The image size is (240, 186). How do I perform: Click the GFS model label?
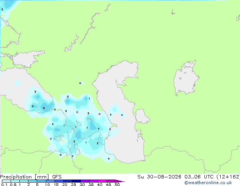click(x=57, y=177)
